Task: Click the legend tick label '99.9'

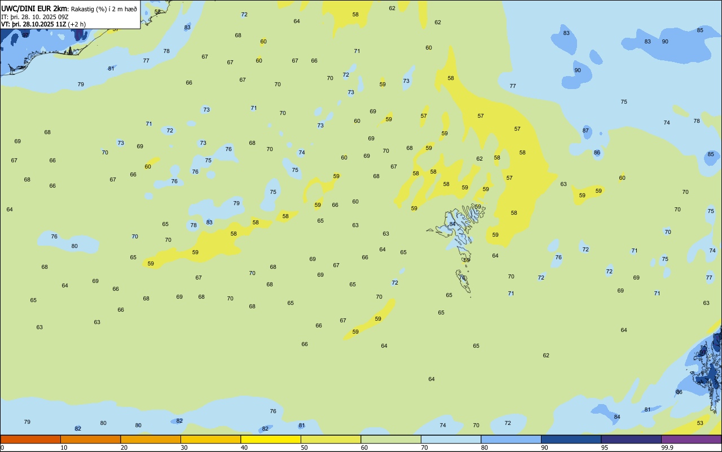Action: 667,447
